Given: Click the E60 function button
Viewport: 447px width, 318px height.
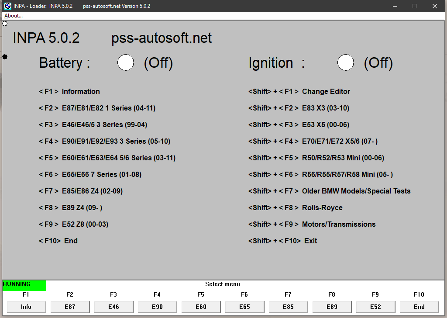Looking at the screenshot, I should pos(201,307).
